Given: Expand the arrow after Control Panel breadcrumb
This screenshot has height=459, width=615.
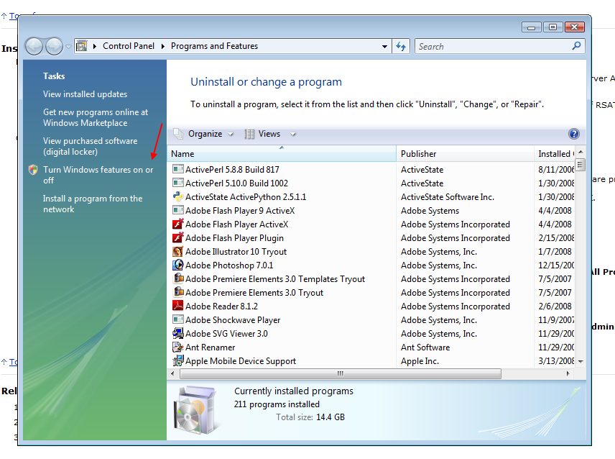Looking at the screenshot, I should click(163, 46).
